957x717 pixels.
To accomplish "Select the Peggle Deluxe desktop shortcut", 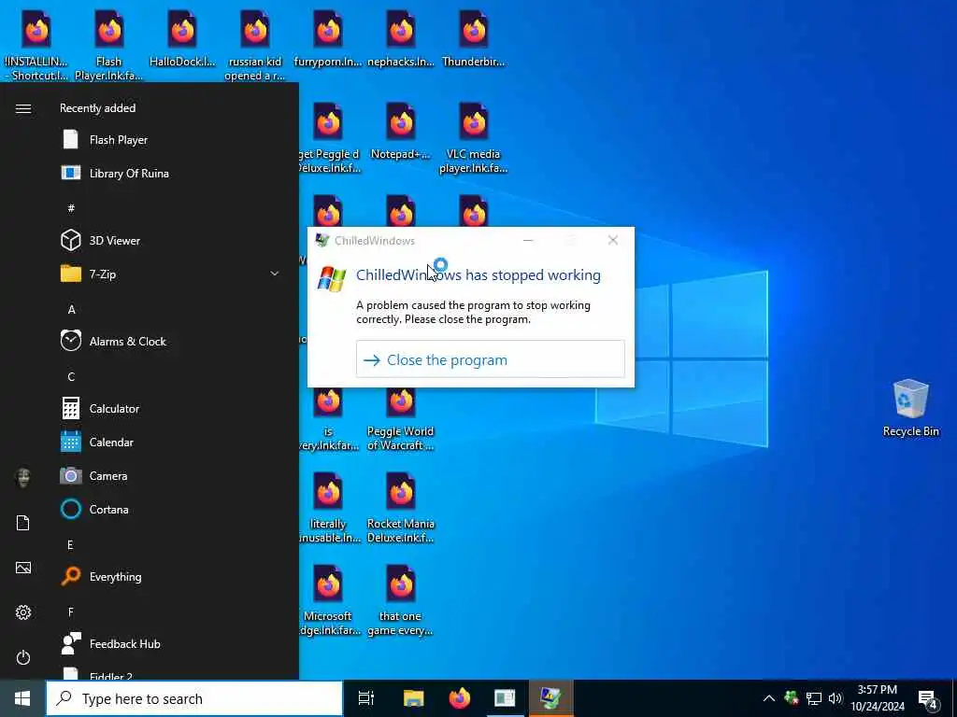I will point(329,138).
